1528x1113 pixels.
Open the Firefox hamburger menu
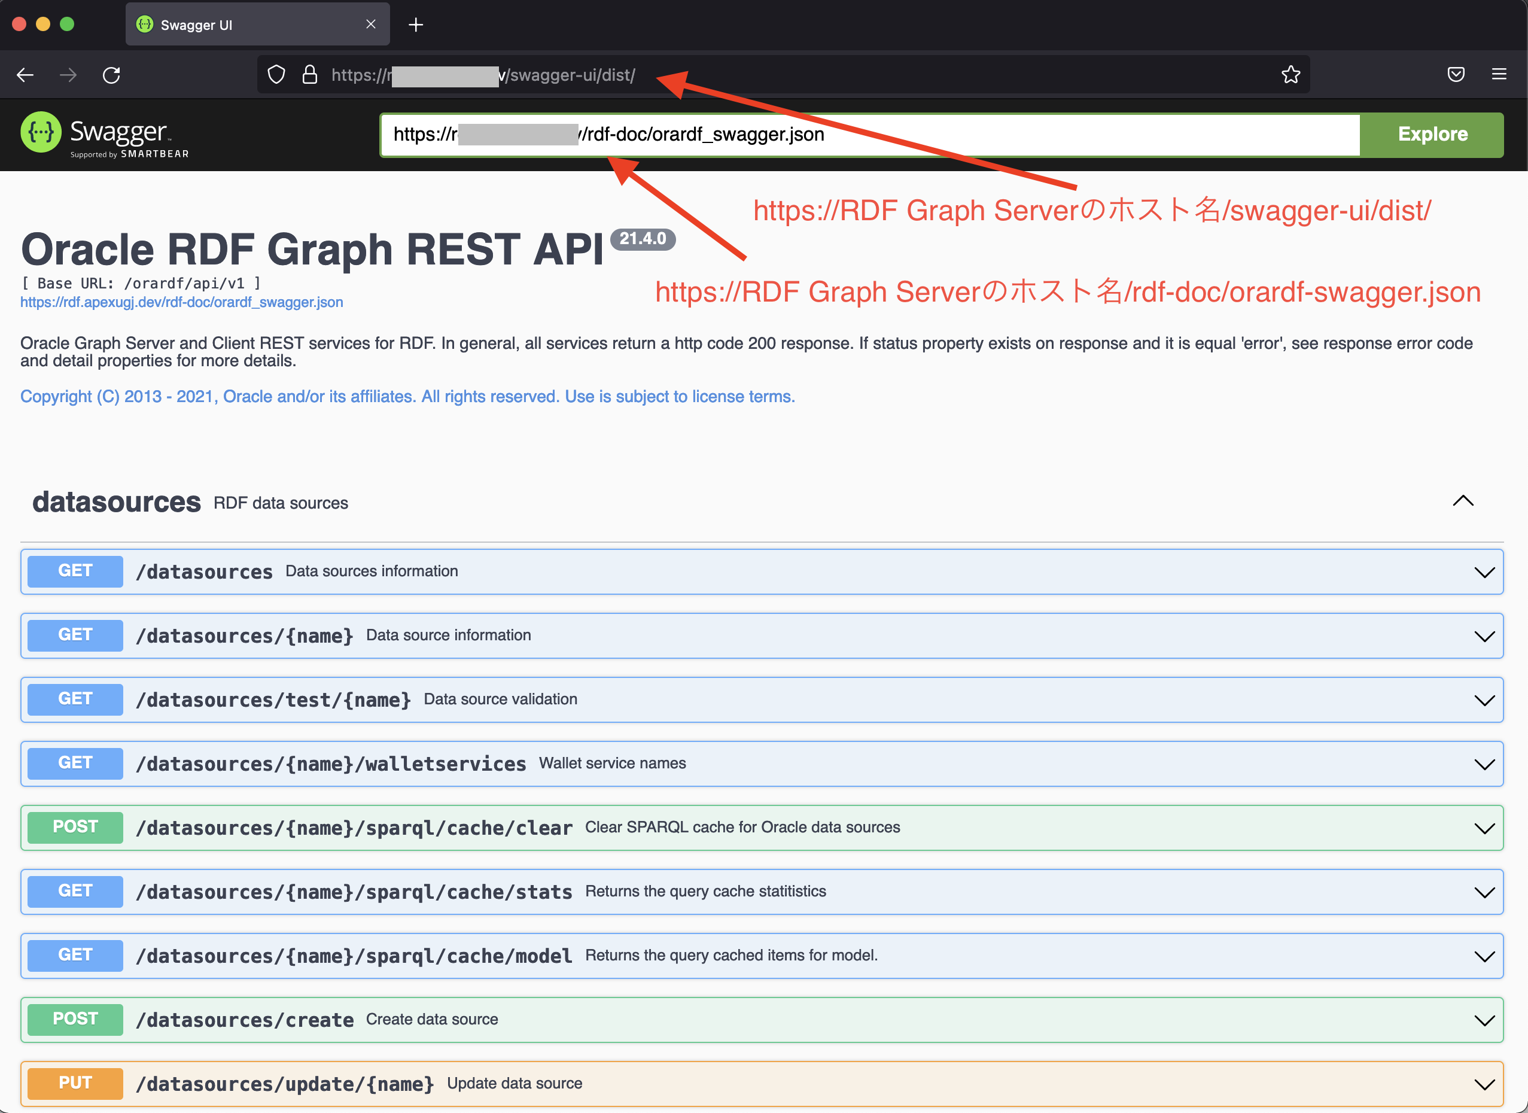(x=1499, y=75)
